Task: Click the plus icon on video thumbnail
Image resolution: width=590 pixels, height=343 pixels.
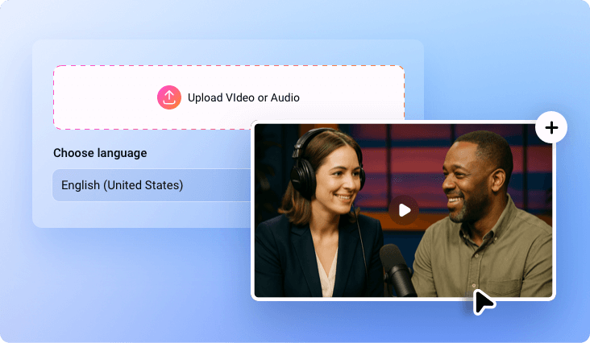Action: pos(551,128)
